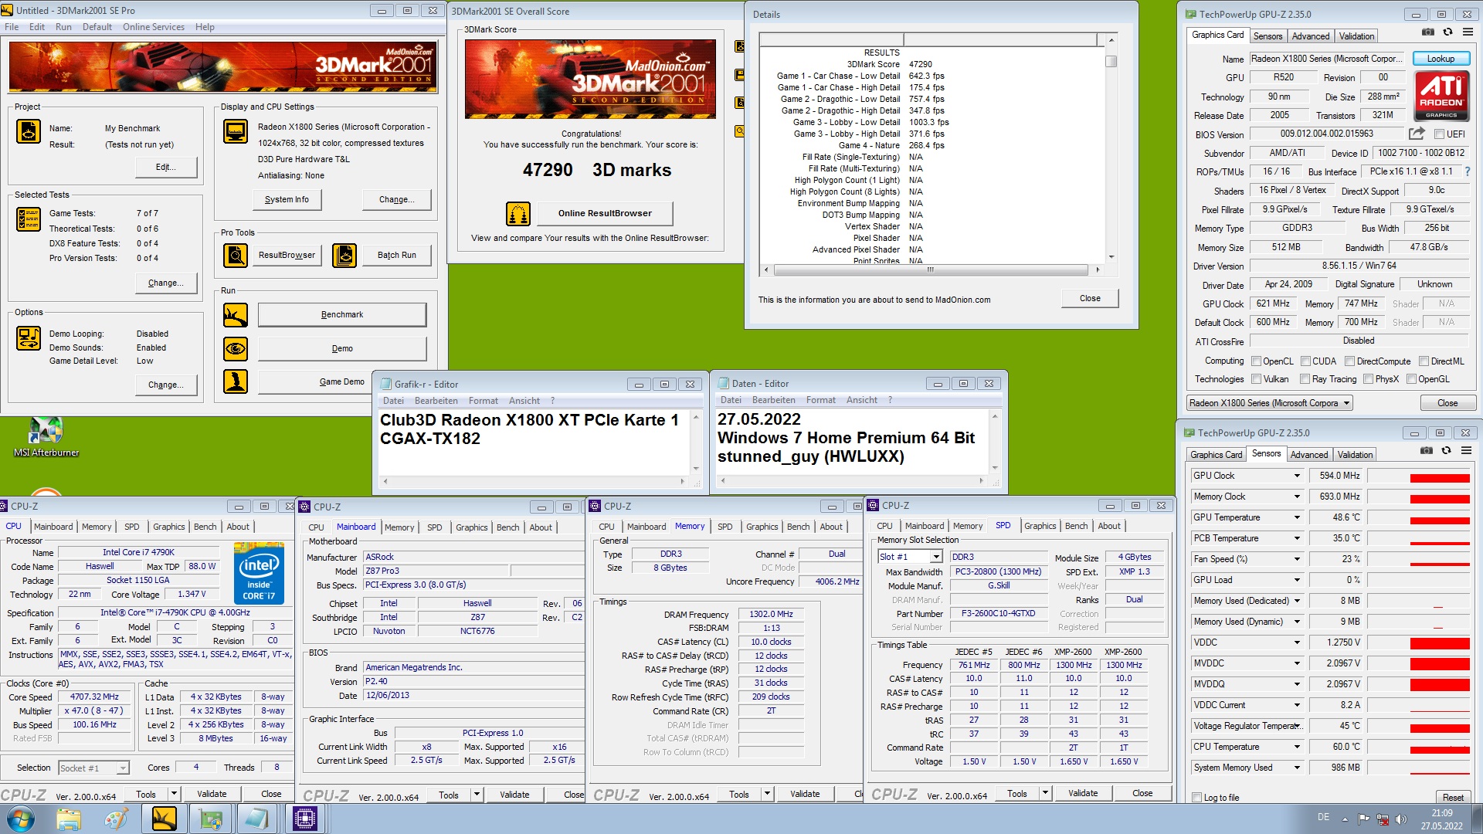Image resolution: width=1483 pixels, height=834 pixels.
Task: Open the Windows Start button
Action: click(x=20, y=819)
